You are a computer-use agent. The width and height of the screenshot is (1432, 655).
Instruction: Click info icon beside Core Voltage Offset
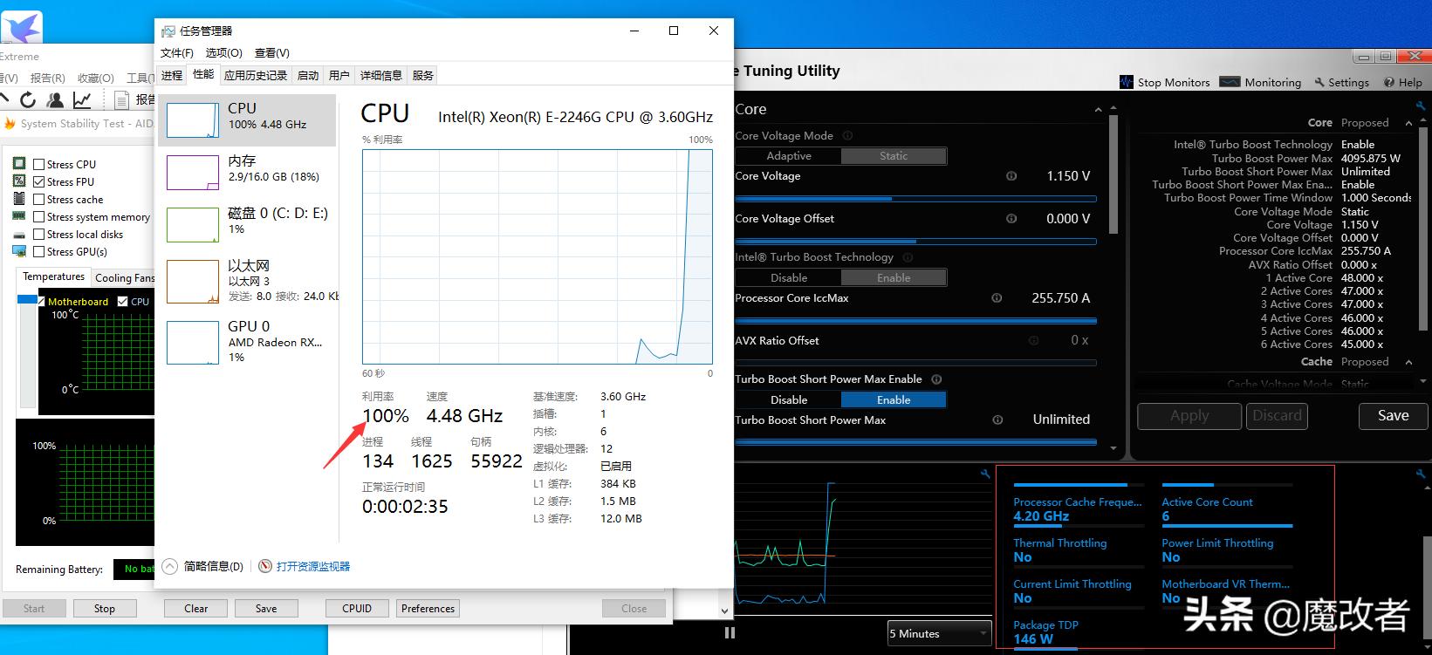(x=1011, y=219)
